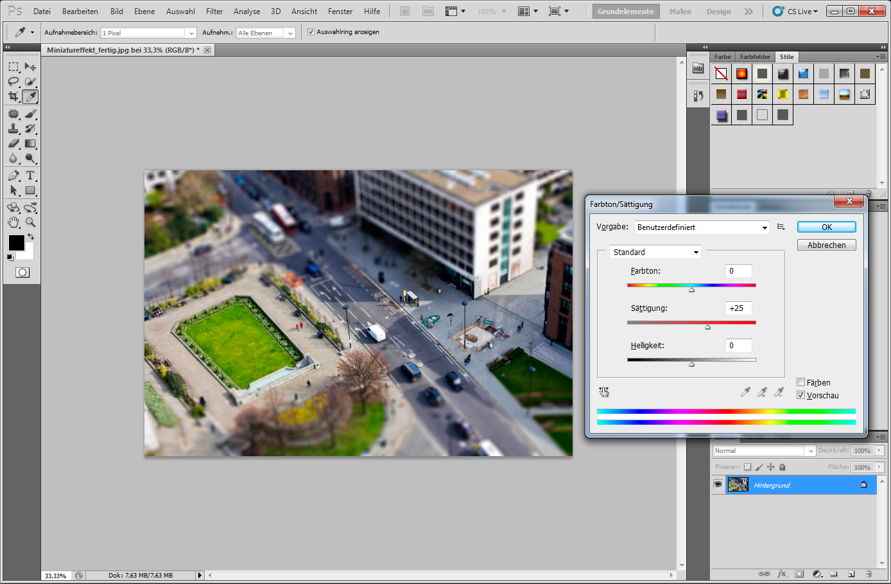891x584 pixels.
Task: Uncheck Auswahlring anzeigen option
Action: pos(311,32)
